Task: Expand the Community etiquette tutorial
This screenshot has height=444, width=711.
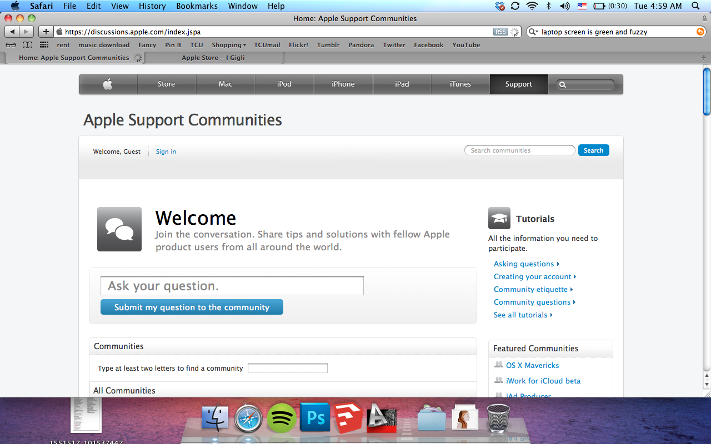Action: 530,289
